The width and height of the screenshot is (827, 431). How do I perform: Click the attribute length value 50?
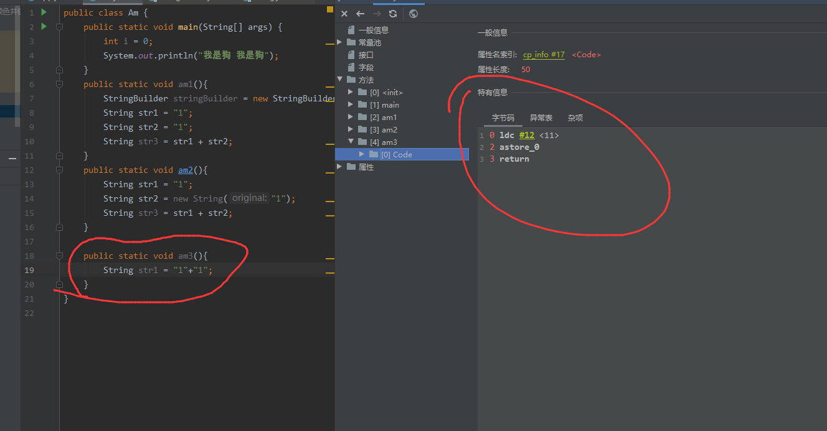526,70
